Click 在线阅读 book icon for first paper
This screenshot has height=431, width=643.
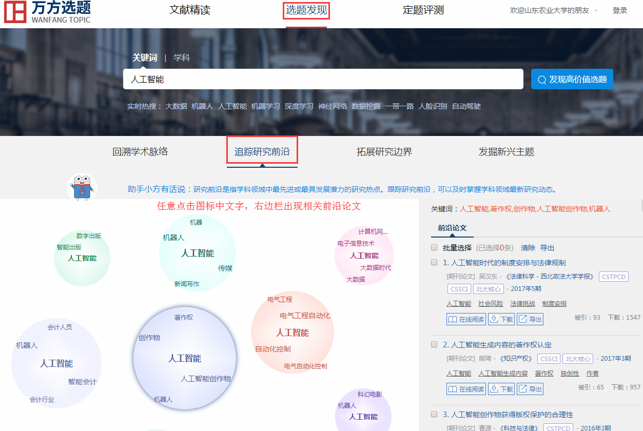(452, 319)
